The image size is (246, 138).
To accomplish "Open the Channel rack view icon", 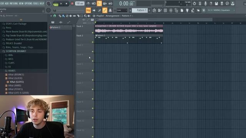I will tap(165, 10).
